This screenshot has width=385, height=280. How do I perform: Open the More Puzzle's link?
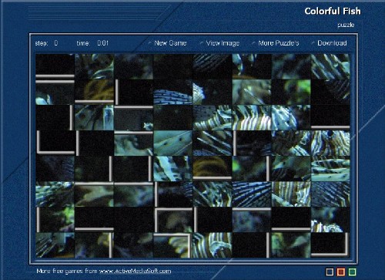[x=279, y=43]
